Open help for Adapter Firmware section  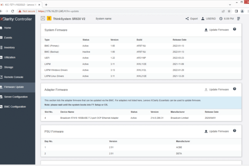click(235, 89)
